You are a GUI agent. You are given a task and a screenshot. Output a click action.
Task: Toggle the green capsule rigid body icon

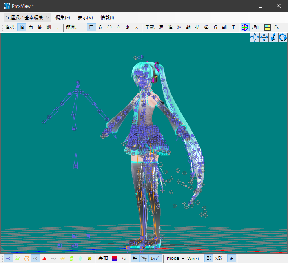tap(71, 259)
